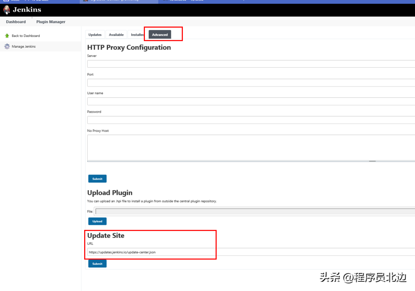Focus the proxy Password field

click(x=251, y=120)
